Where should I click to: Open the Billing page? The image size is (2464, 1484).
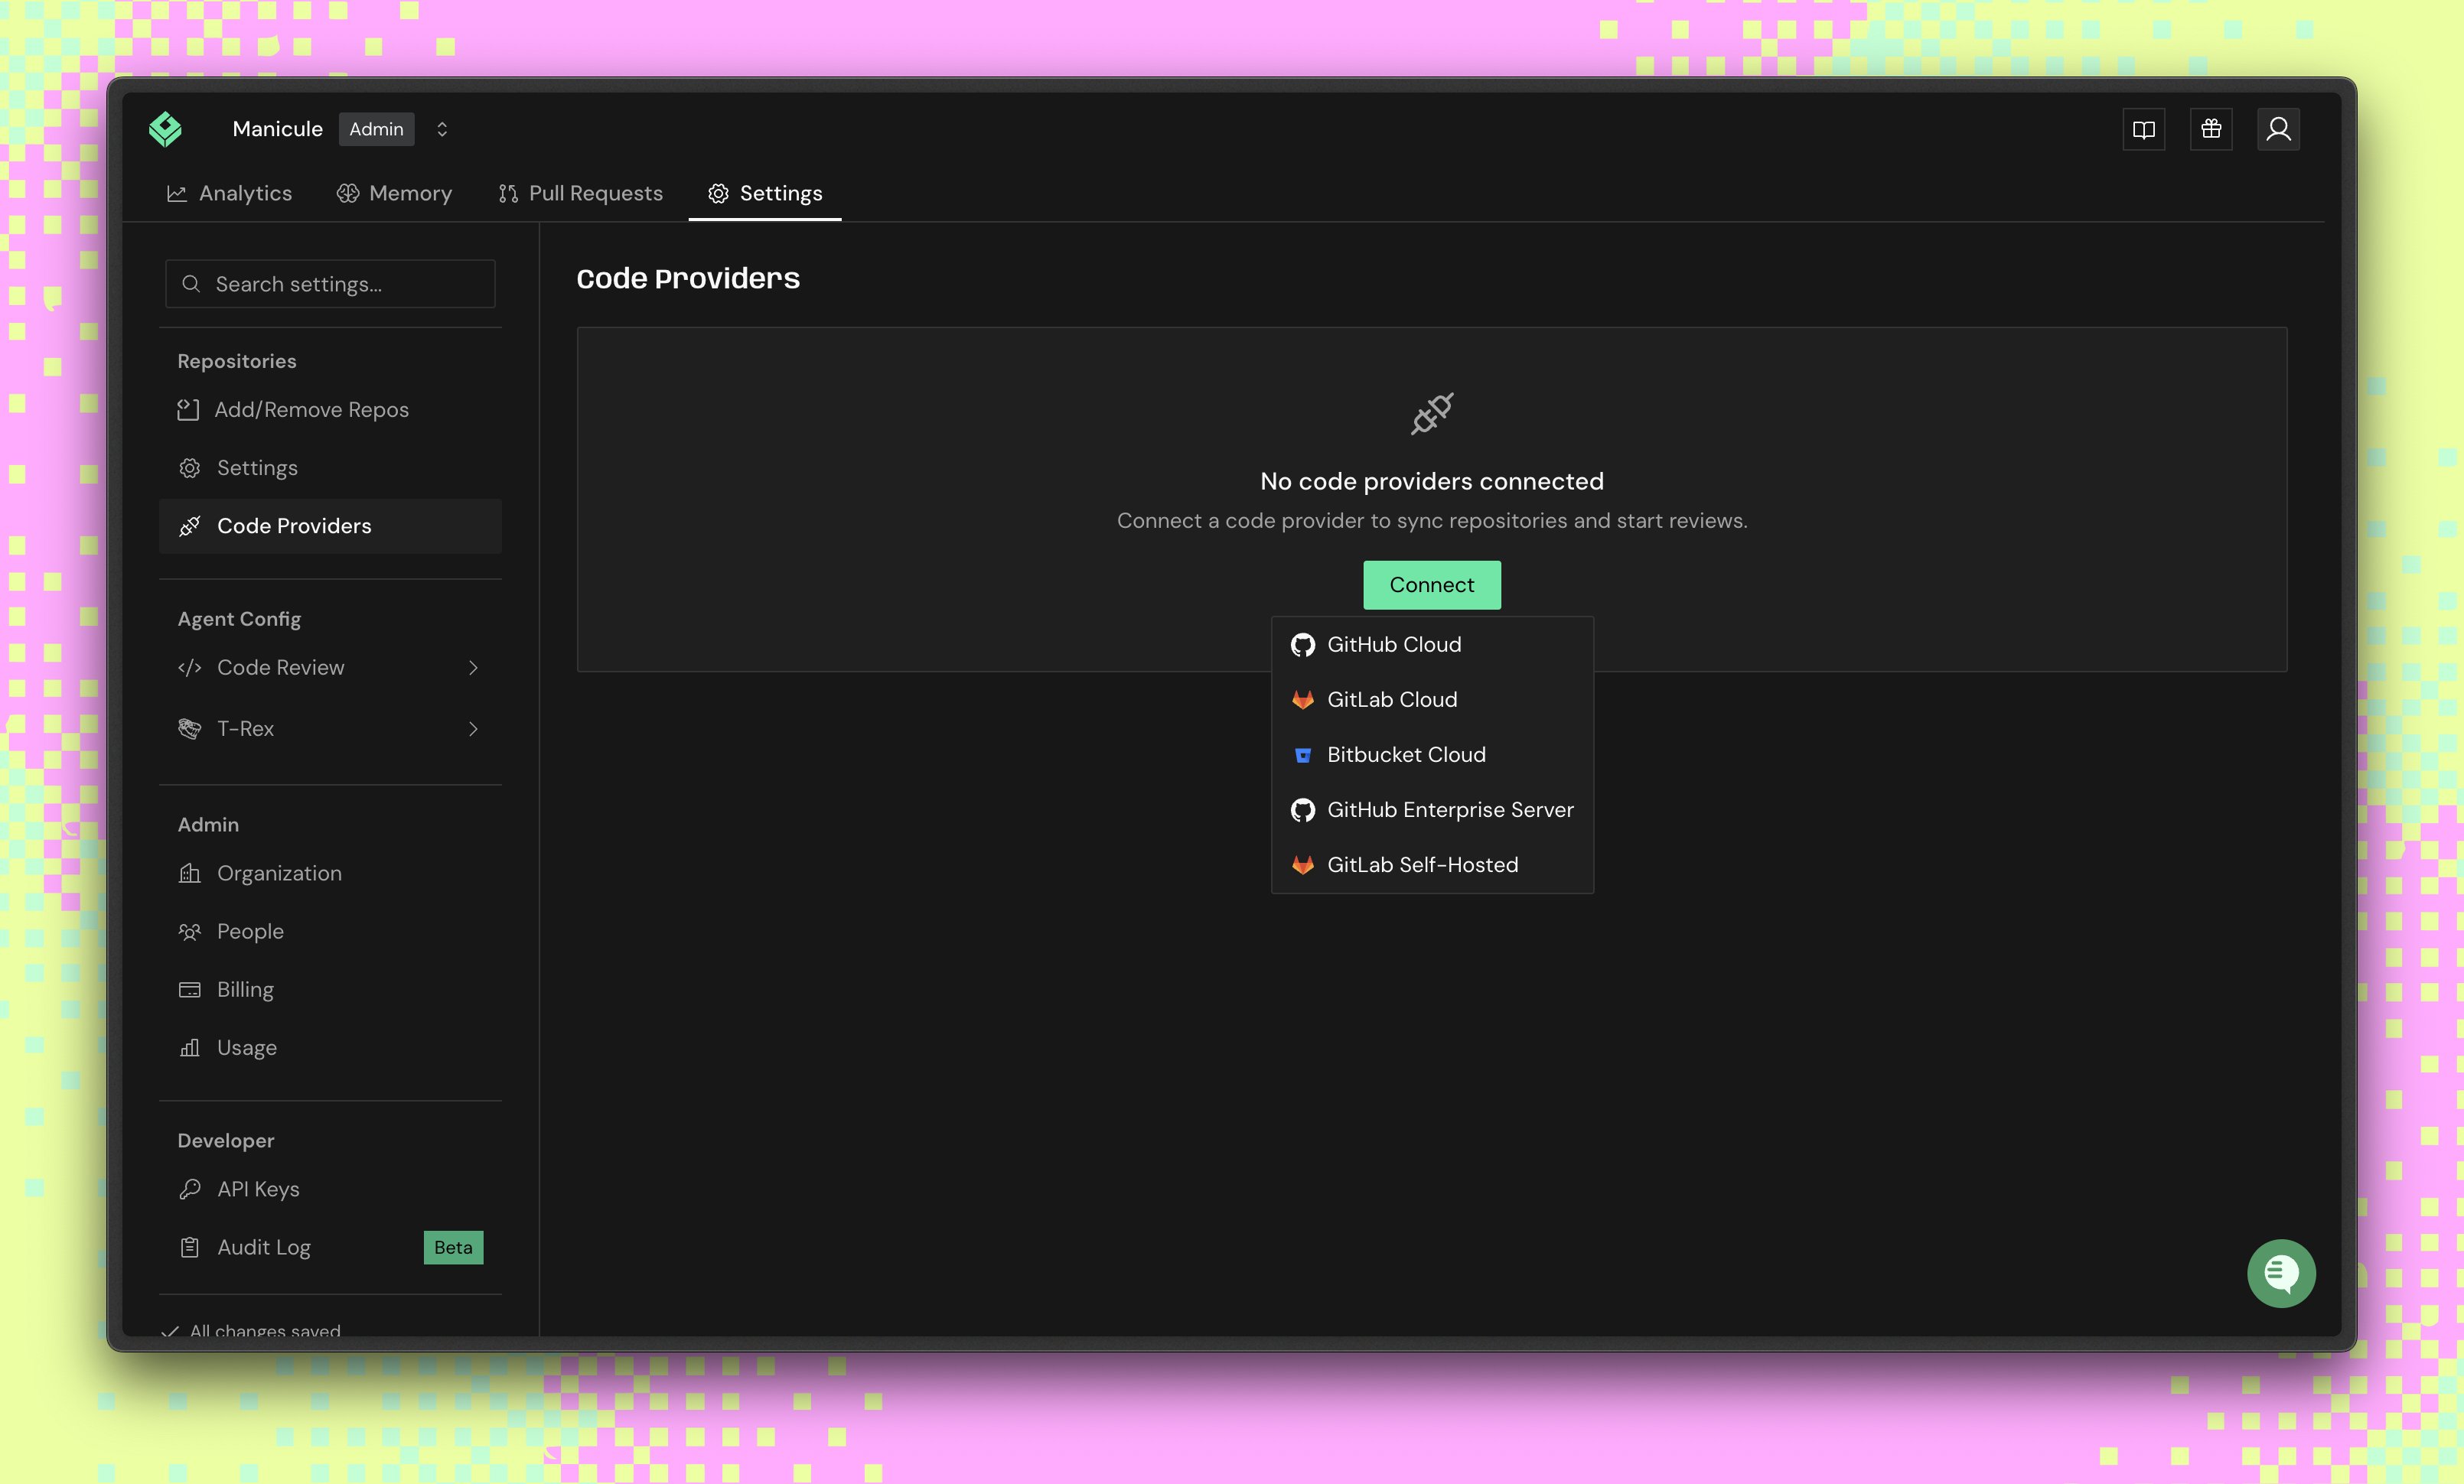point(330,989)
